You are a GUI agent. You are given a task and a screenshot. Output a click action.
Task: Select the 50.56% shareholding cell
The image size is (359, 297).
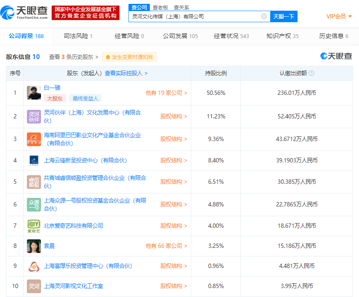coord(216,93)
